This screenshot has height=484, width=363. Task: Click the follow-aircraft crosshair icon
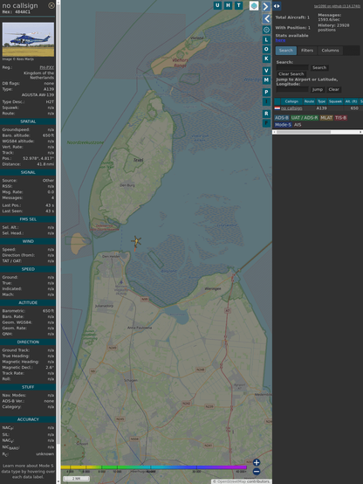(x=266, y=30)
